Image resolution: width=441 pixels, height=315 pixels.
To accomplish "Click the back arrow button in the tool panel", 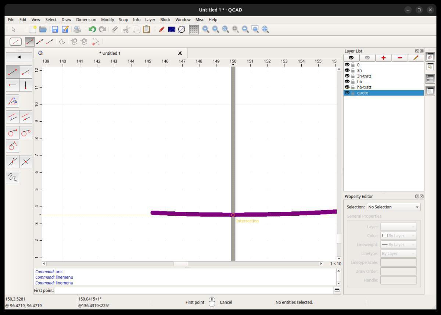I will [19, 57].
